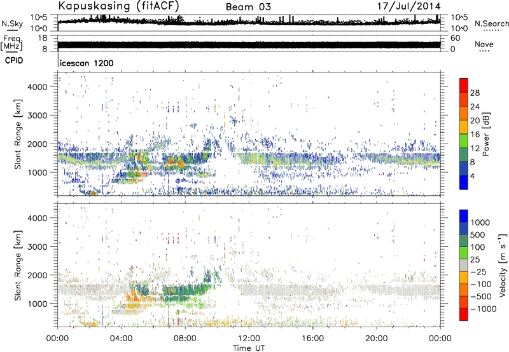Click the '12:00' time axis tick
This screenshot has width=509, height=352.
tap(249, 339)
